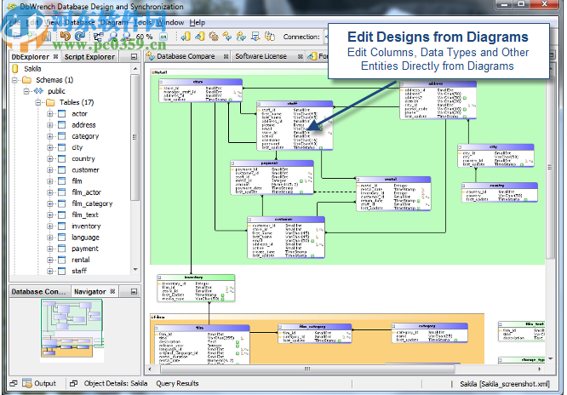The height and width of the screenshot is (395, 567).
Task: Click the Database Compare tab icon
Action: point(150,56)
